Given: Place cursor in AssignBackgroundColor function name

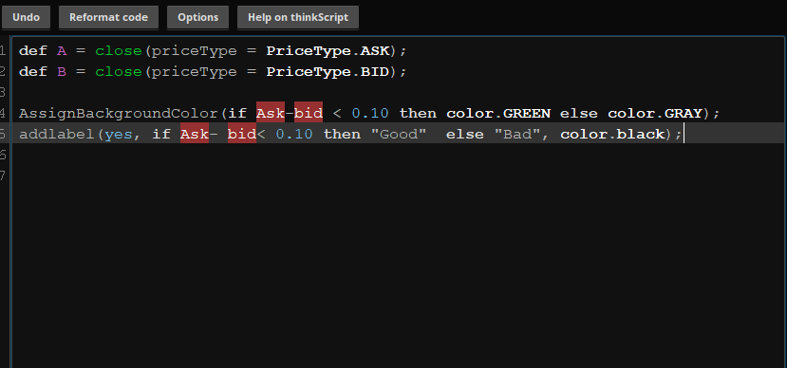Looking at the screenshot, I should tap(119, 113).
